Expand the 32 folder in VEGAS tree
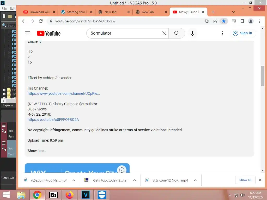Viewport: 267px width, 200px height. [4, 94]
